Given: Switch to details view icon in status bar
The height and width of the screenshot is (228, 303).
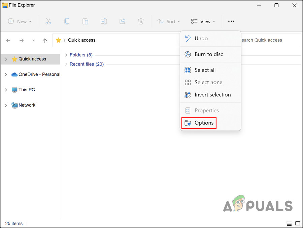Looking at the screenshot, I should click(x=289, y=224).
